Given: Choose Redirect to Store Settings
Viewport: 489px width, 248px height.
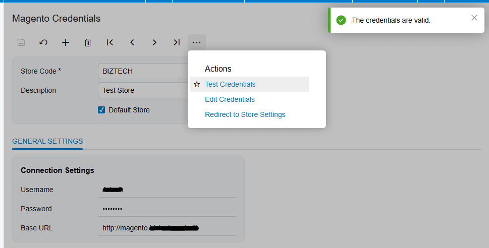Looking at the screenshot, I should pos(245,114).
